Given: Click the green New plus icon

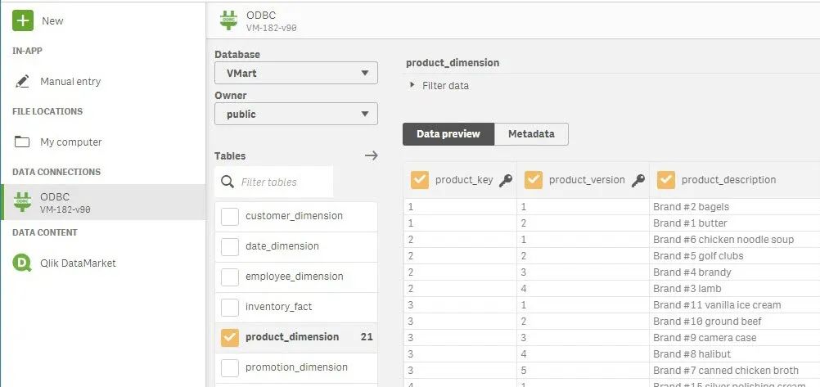Looking at the screenshot, I should pyautogui.click(x=23, y=20).
